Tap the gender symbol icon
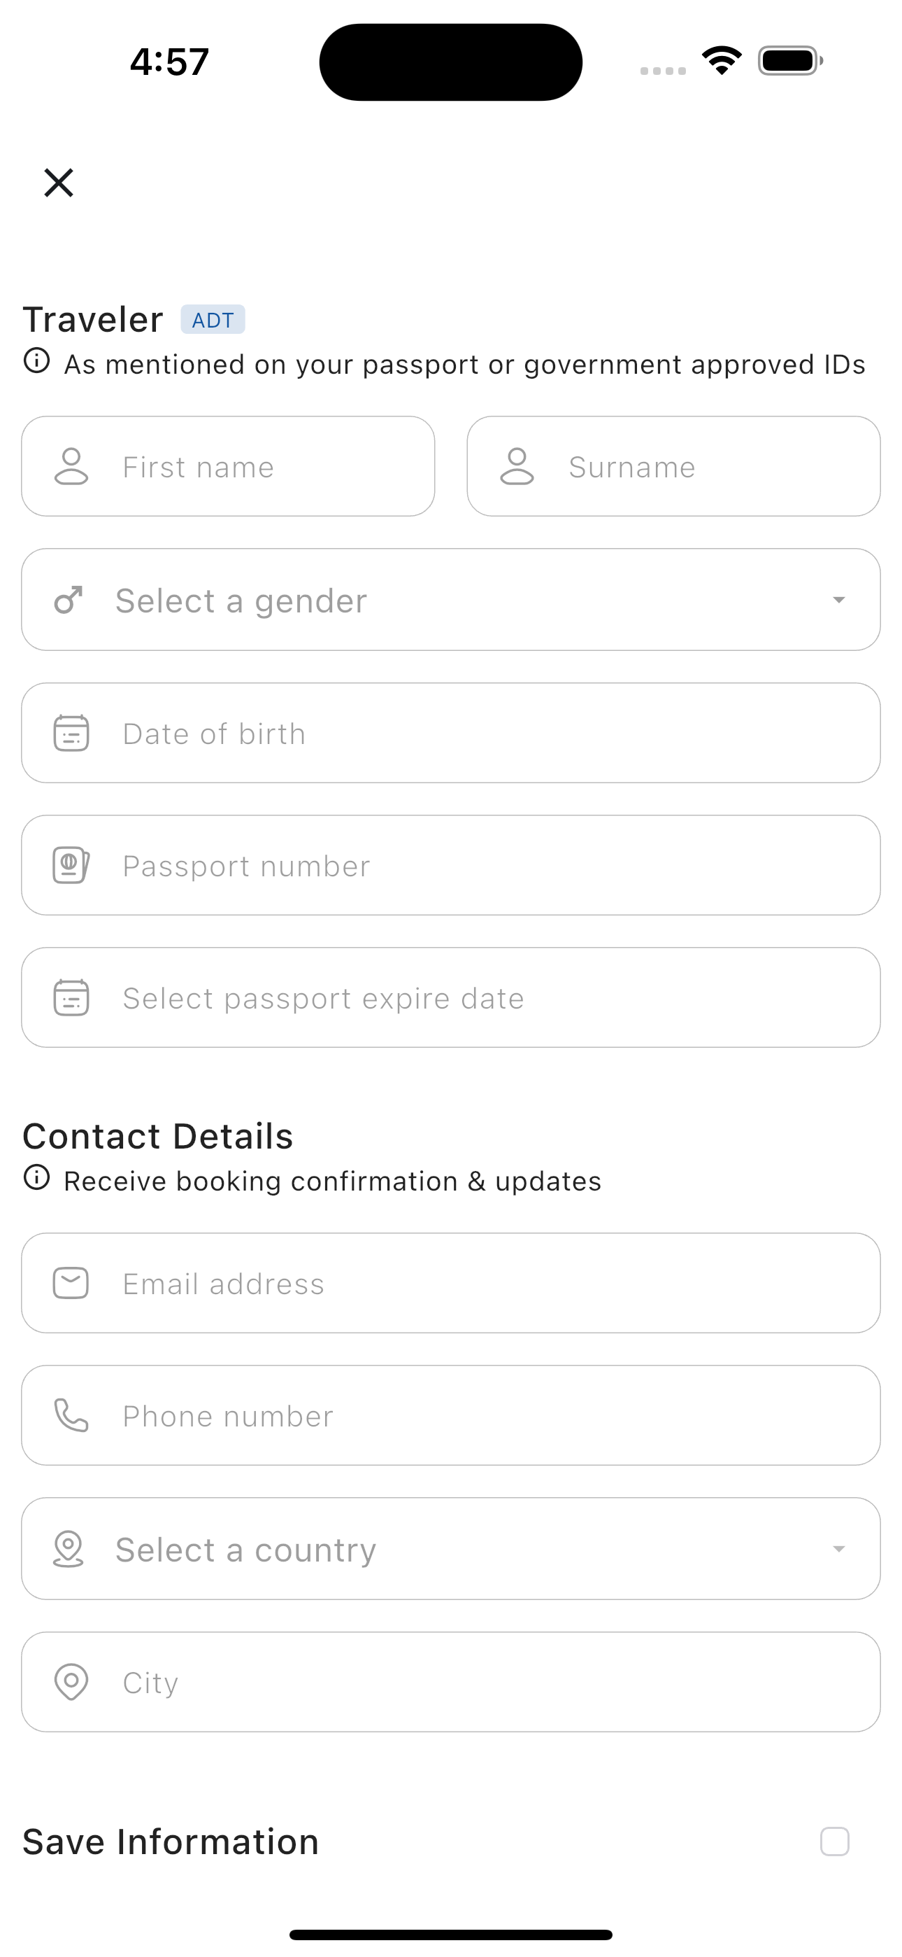 [69, 600]
